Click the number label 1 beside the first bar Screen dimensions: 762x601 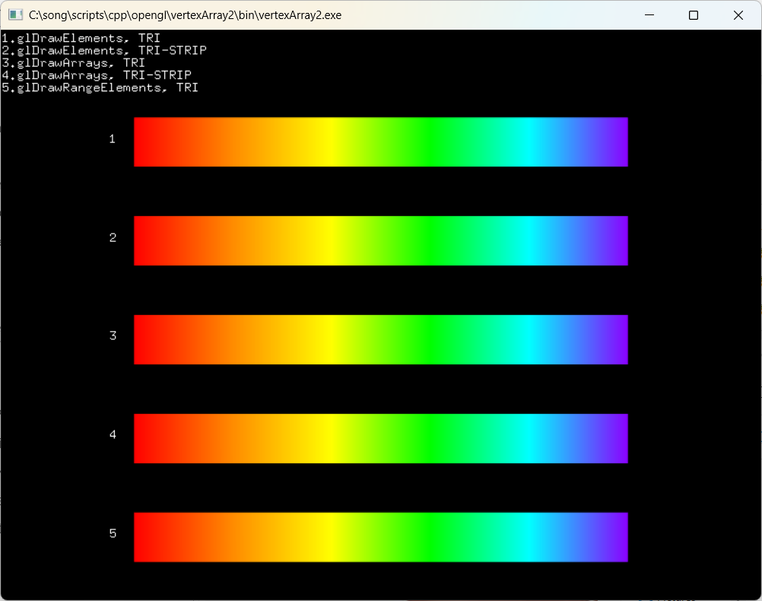tap(113, 139)
